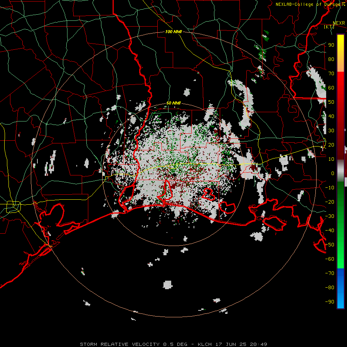Image resolution: width=347 pixels, height=347 pixels.
Task: Click the 70 value on the velocity scale
Action: (331, 74)
